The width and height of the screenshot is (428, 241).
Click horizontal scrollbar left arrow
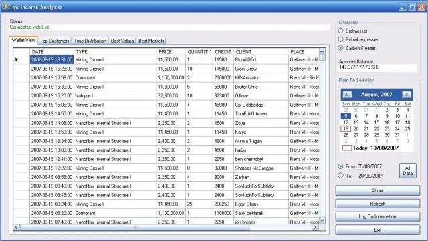[16, 227]
